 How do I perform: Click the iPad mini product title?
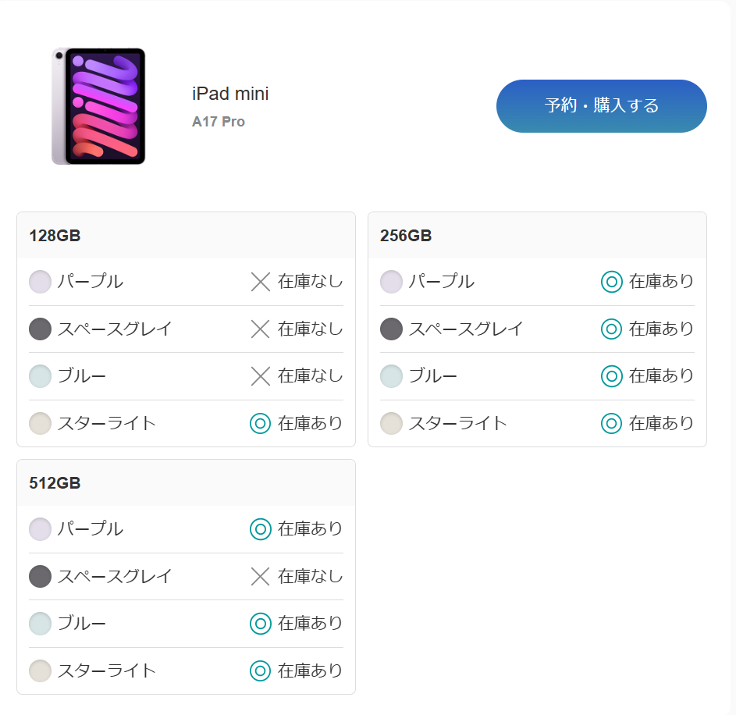[230, 94]
